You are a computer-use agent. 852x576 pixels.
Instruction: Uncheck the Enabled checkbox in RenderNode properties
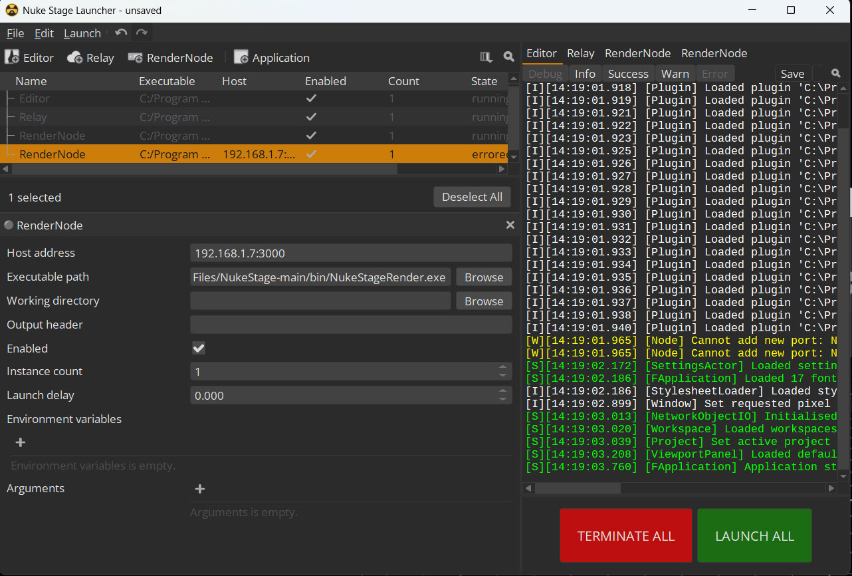click(x=199, y=348)
